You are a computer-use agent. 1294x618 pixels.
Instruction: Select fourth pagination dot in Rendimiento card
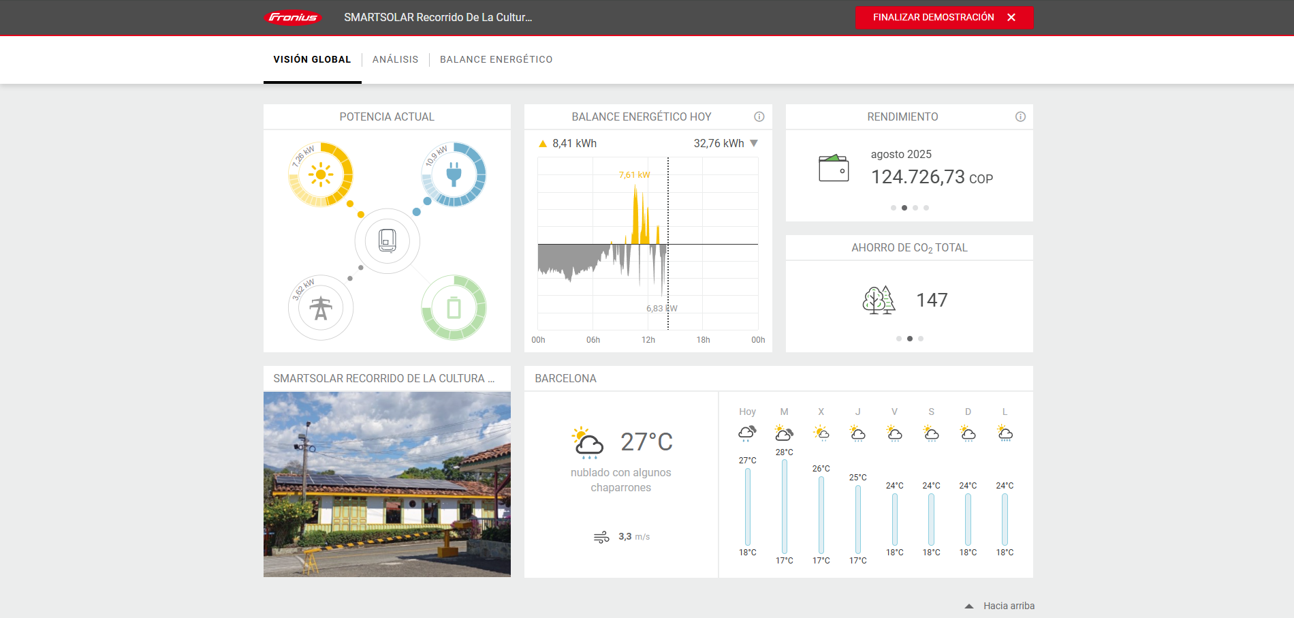[x=926, y=208]
